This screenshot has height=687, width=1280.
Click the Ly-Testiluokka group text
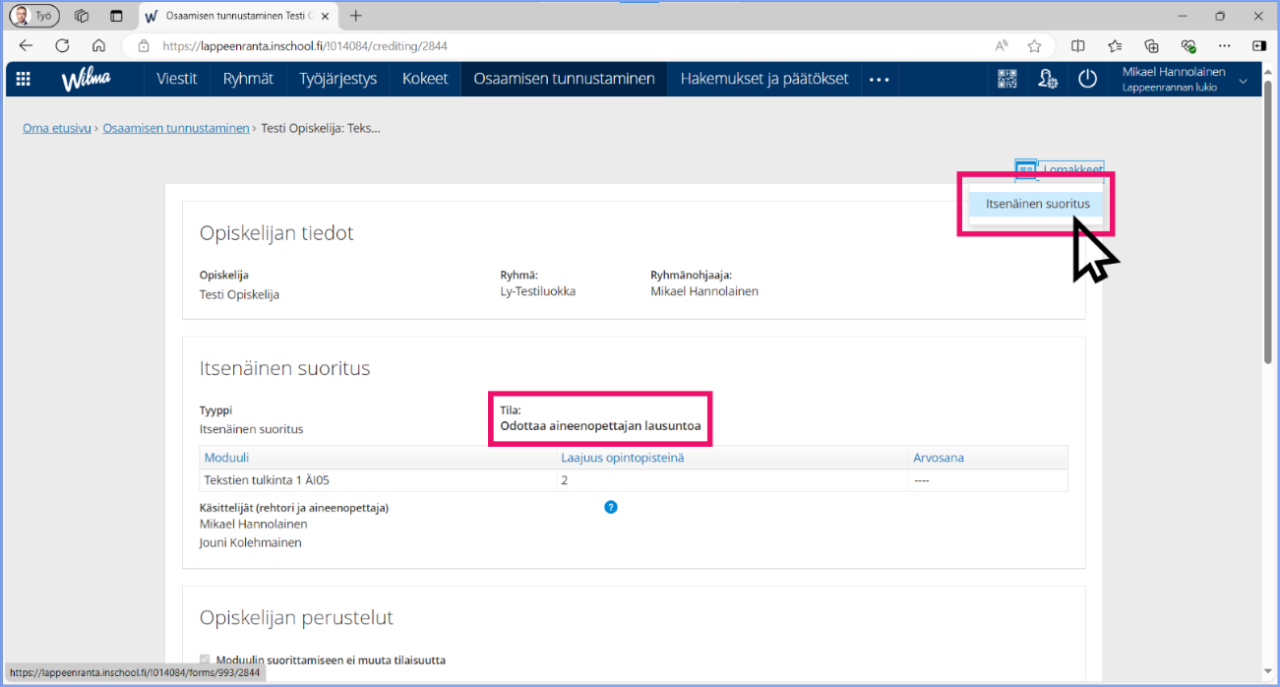click(x=537, y=292)
